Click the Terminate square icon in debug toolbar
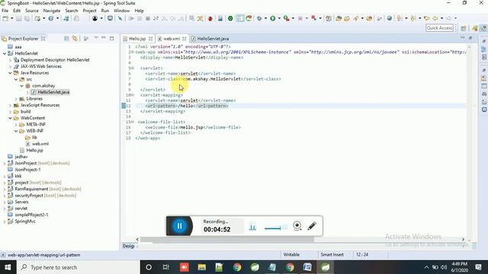 [x=148, y=18]
